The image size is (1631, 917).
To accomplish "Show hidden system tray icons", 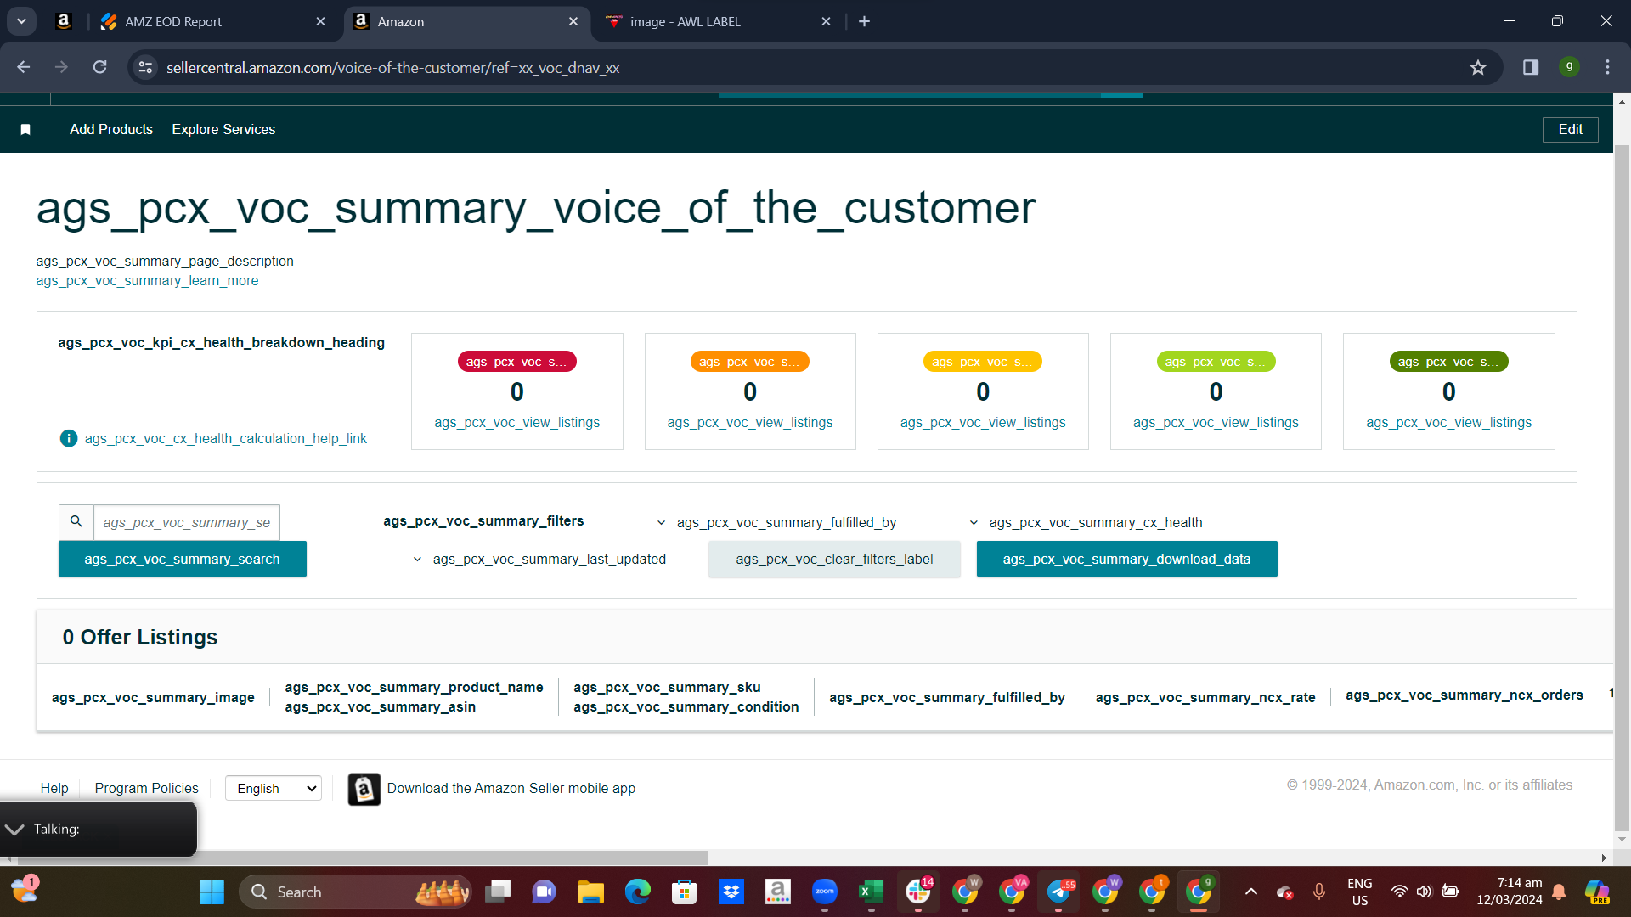I will 1250,892.
